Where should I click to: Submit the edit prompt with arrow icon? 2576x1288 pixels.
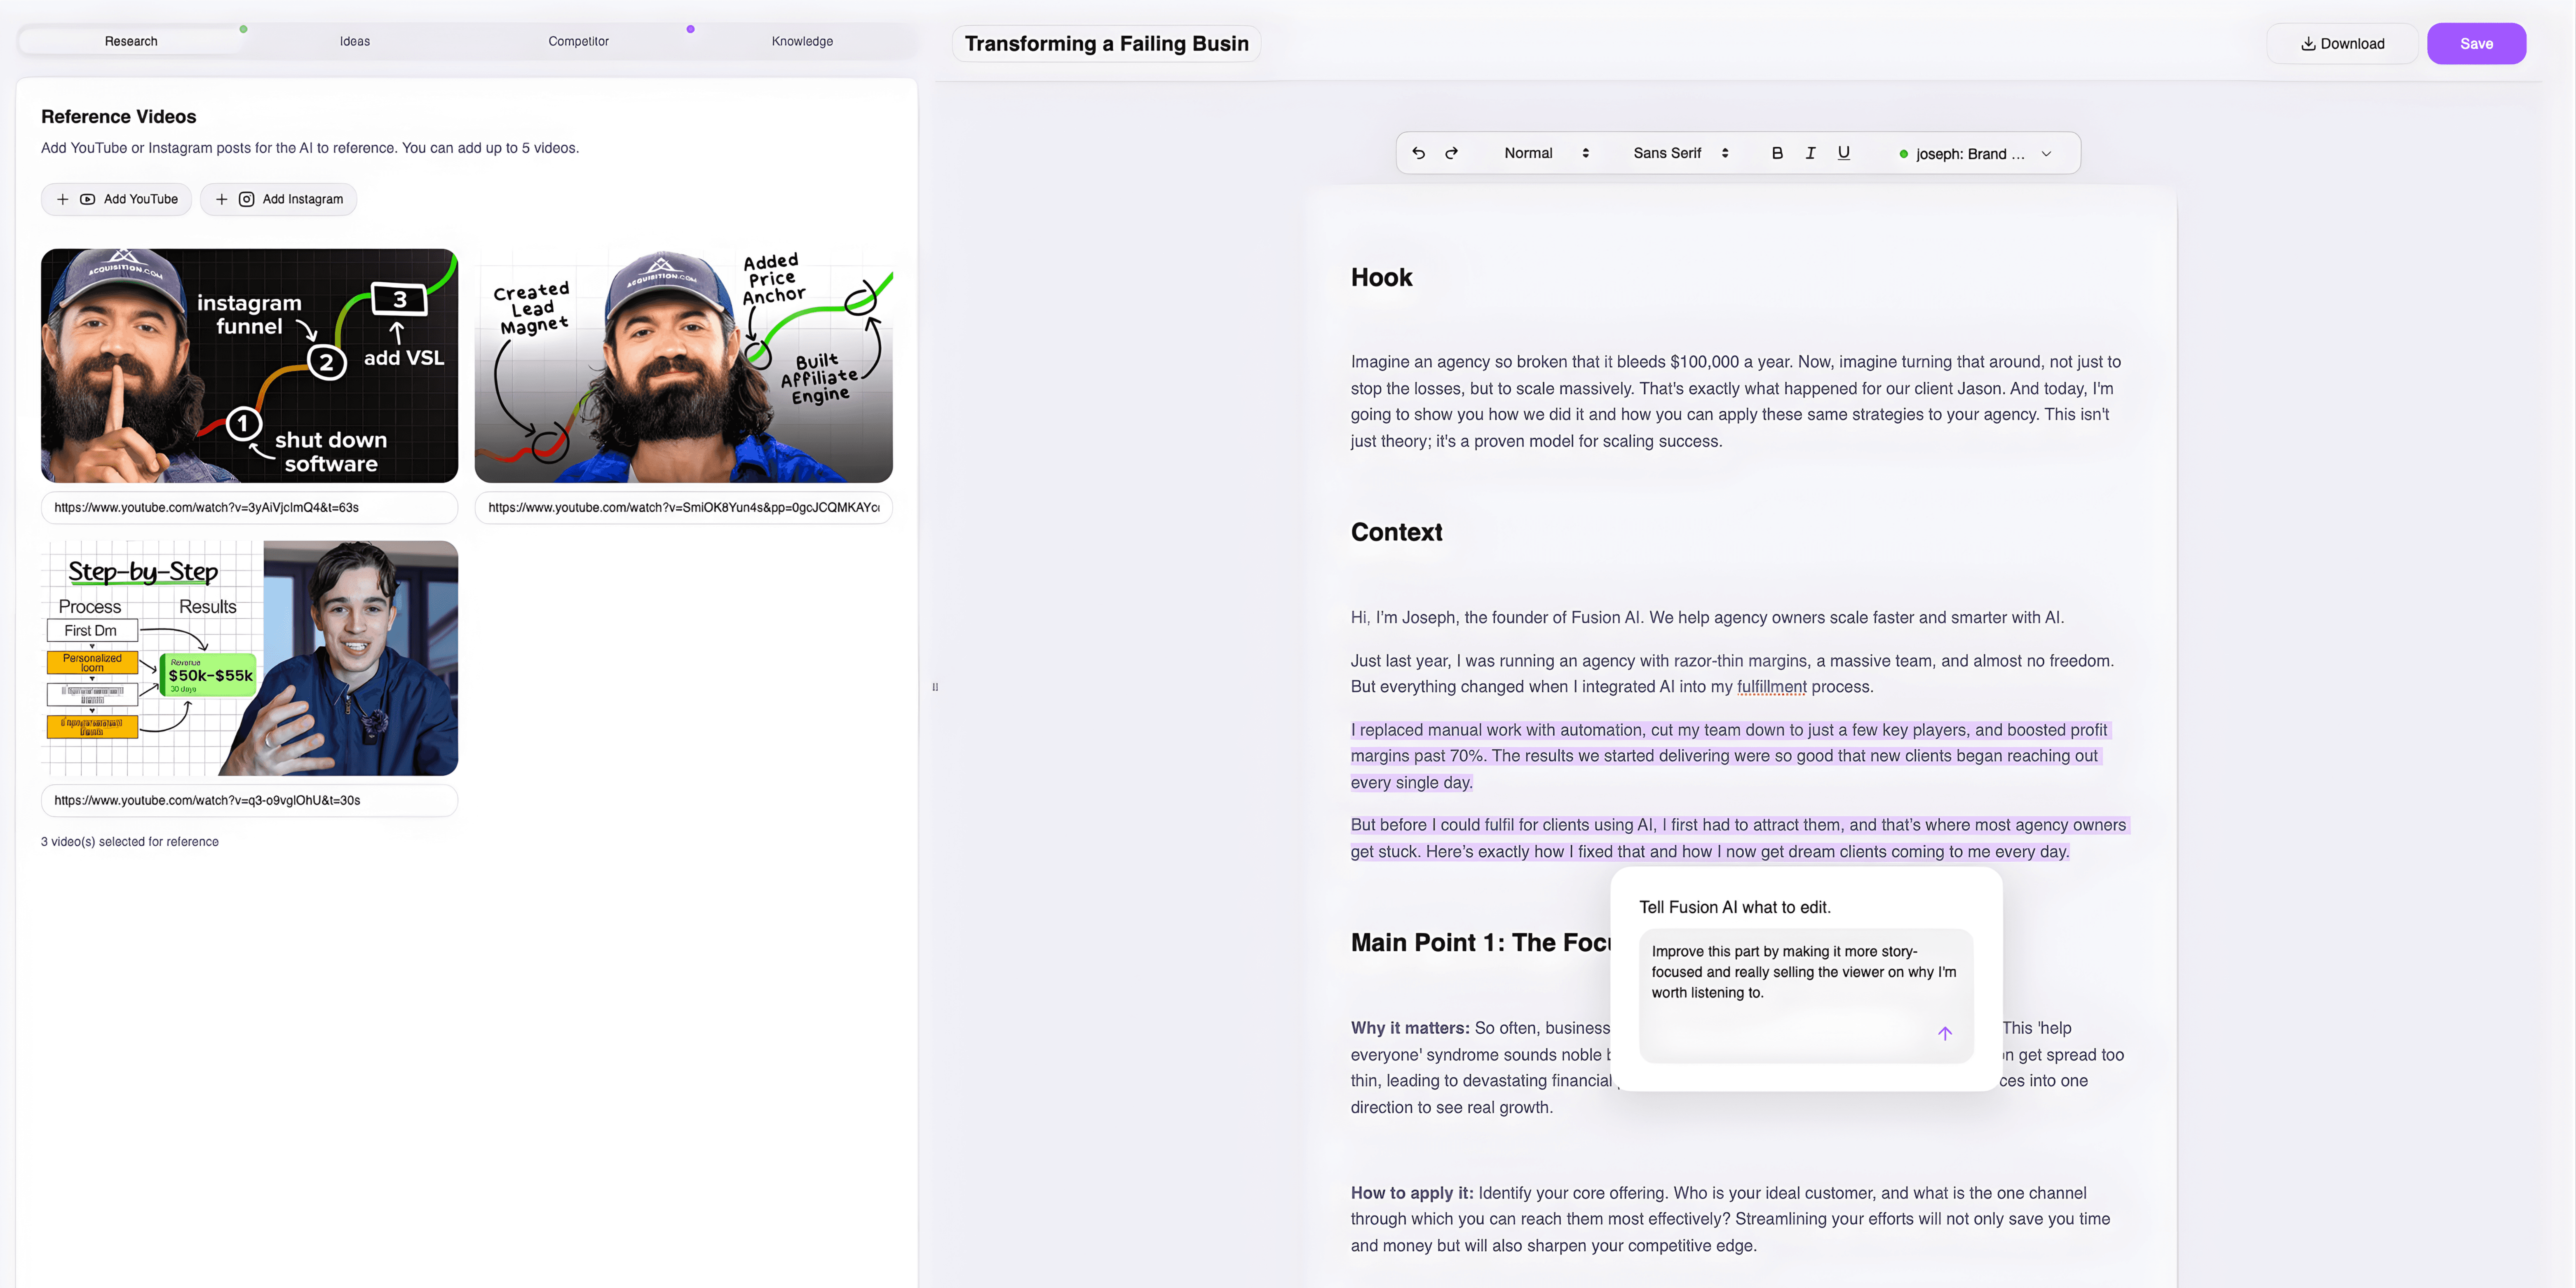(1944, 1033)
